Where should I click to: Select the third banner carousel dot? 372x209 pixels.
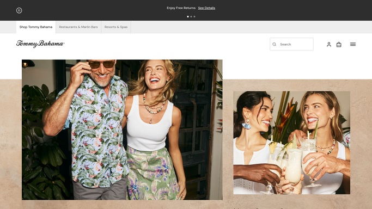click(194, 16)
